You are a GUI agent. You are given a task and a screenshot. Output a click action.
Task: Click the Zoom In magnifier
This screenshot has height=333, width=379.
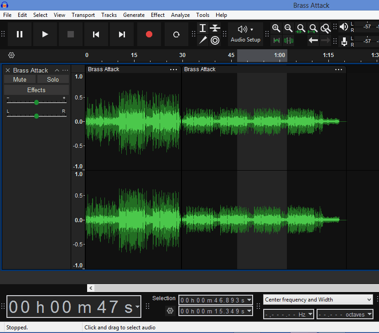point(276,28)
